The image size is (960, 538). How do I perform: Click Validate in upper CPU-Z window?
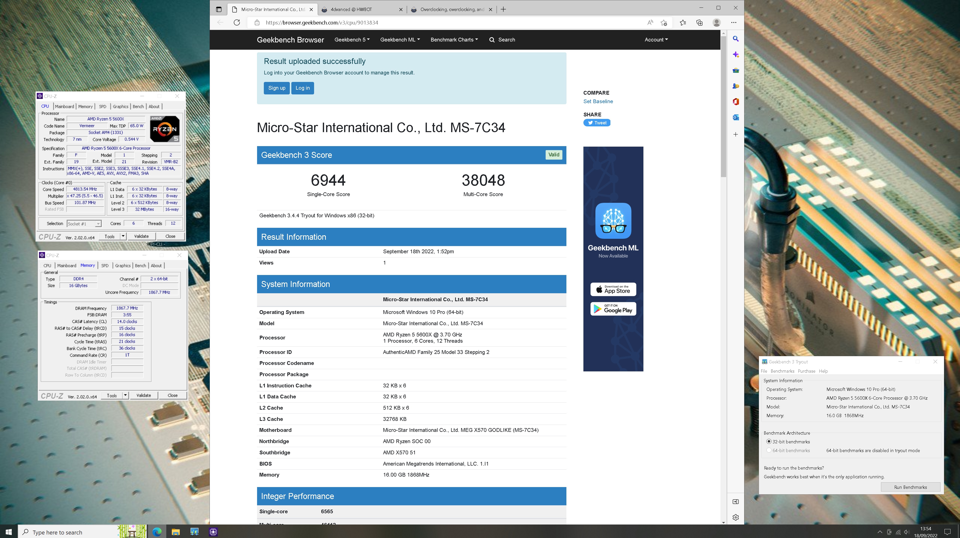(141, 236)
